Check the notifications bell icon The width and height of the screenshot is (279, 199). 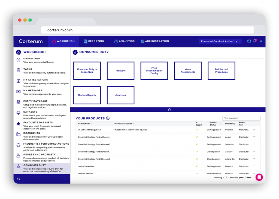(255, 41)
